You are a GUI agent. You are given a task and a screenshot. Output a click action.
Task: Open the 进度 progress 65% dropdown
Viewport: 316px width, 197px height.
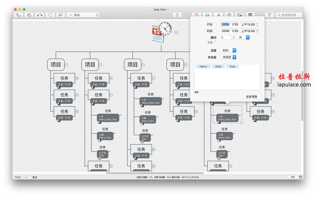point(228,50)
